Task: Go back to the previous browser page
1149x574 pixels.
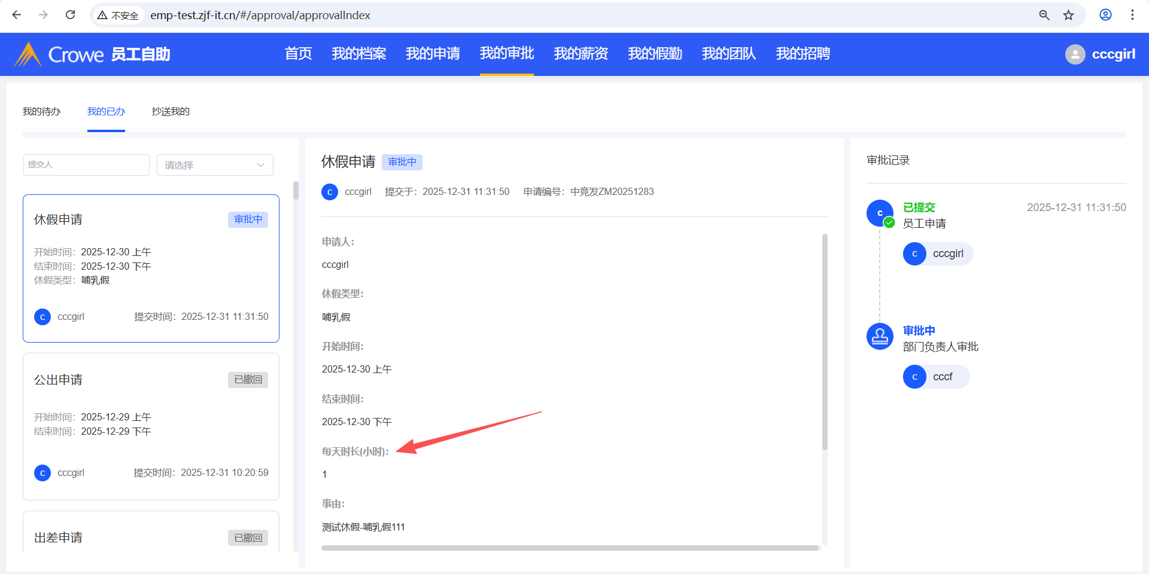Action: click(17, 15)
